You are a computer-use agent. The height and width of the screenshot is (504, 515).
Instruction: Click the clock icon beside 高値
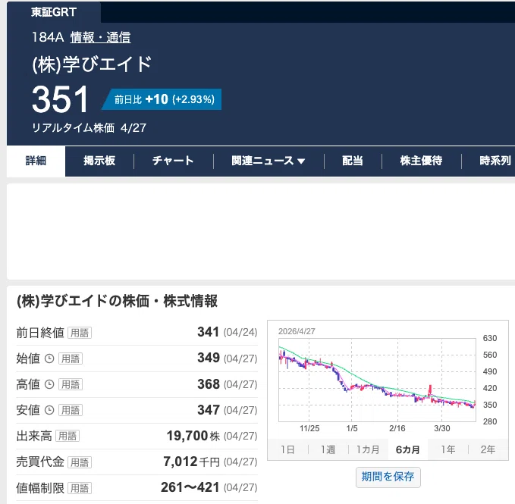49,384
